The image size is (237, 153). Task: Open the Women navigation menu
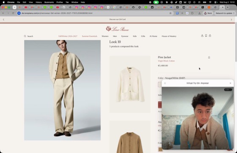tap(105, 36)
